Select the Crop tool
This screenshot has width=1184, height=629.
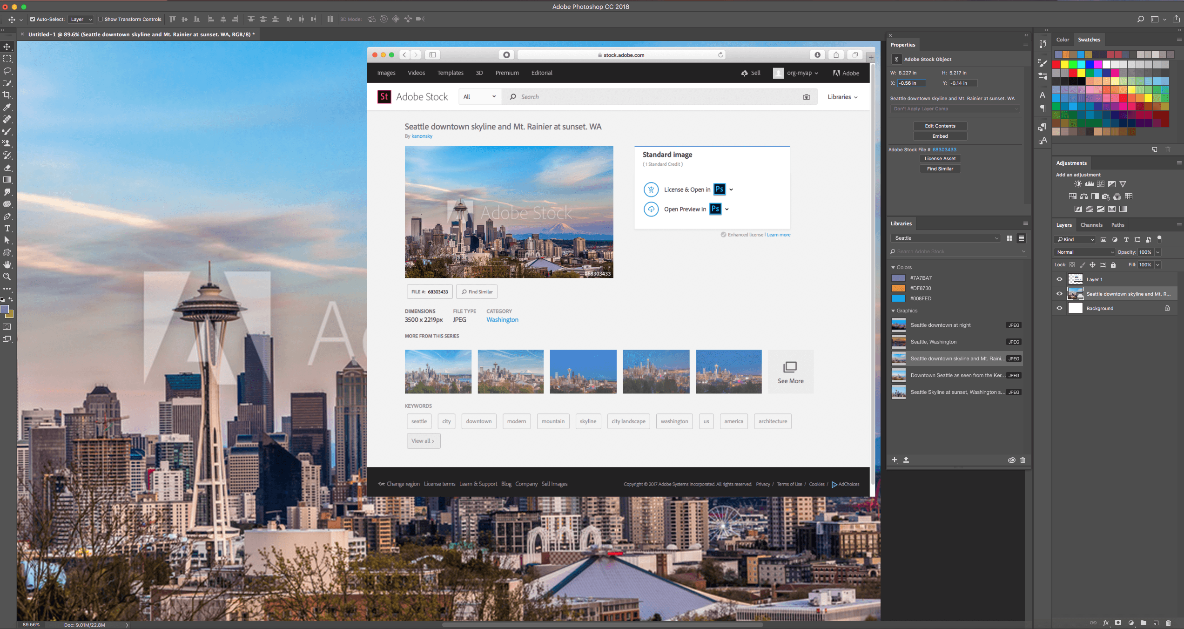click(7, 95)
